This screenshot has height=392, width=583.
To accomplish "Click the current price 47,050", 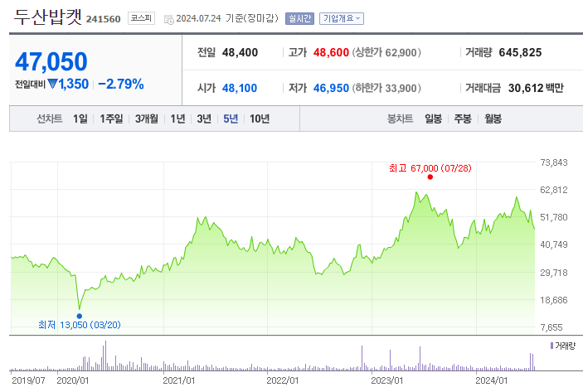I will (x=51, y=61).
